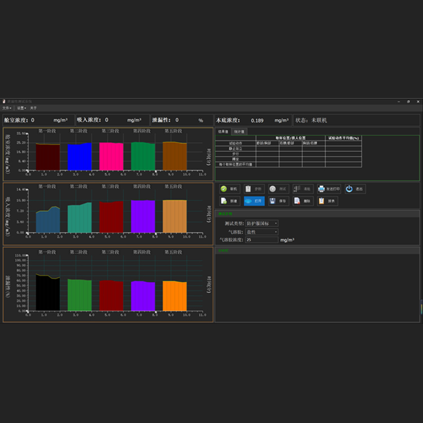Minimize the application window
Viewport: 423px width, 423px height.
(399, 102)
